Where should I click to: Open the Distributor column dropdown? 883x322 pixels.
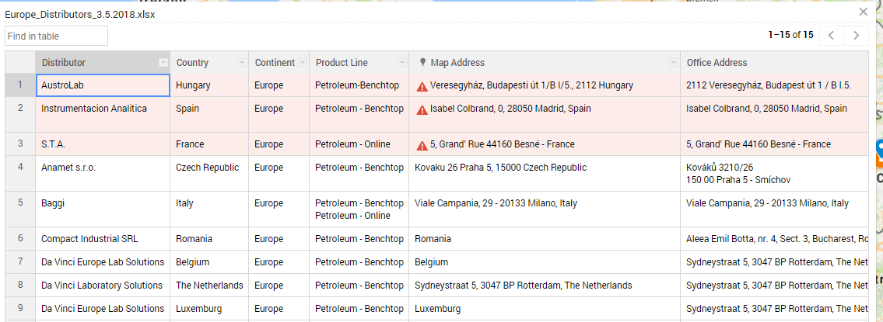pyautogui.click(x=163, y=62)
